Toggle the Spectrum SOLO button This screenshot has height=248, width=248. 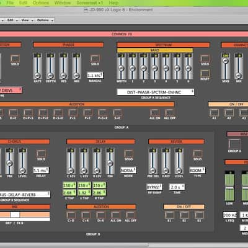[x=205, y=58]
